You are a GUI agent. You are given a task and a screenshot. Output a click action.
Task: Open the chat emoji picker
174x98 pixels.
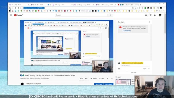pyautogui.click(x=119, y=69)
